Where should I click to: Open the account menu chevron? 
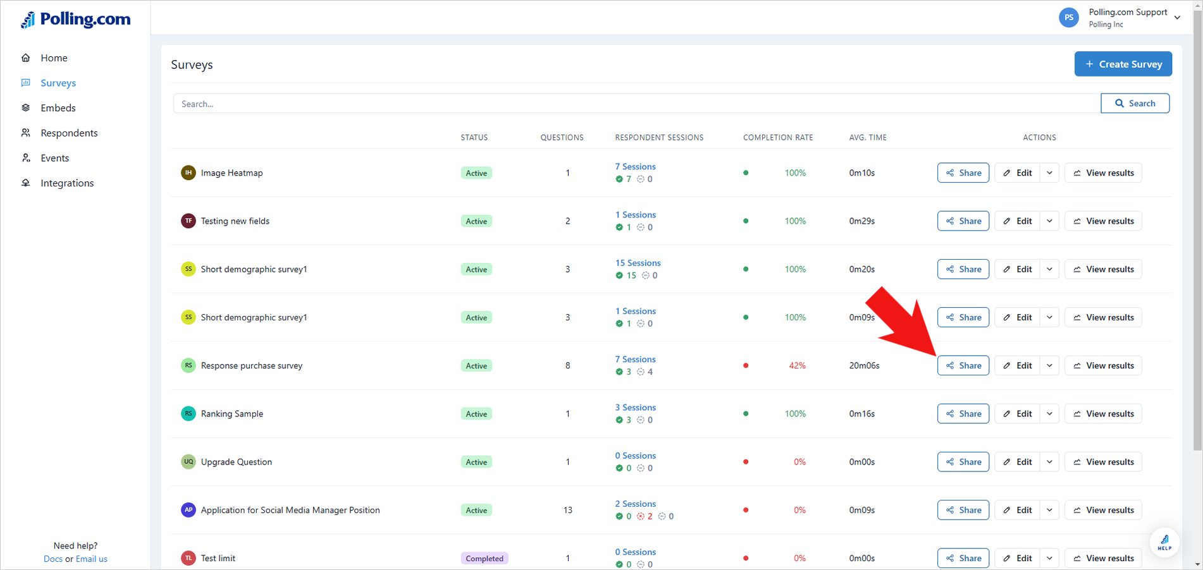pyautogui.click(x=1177, y=18)
